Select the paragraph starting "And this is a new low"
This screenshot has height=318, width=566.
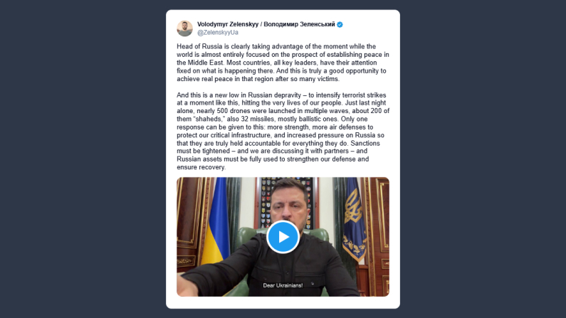(x=283, y=131)
